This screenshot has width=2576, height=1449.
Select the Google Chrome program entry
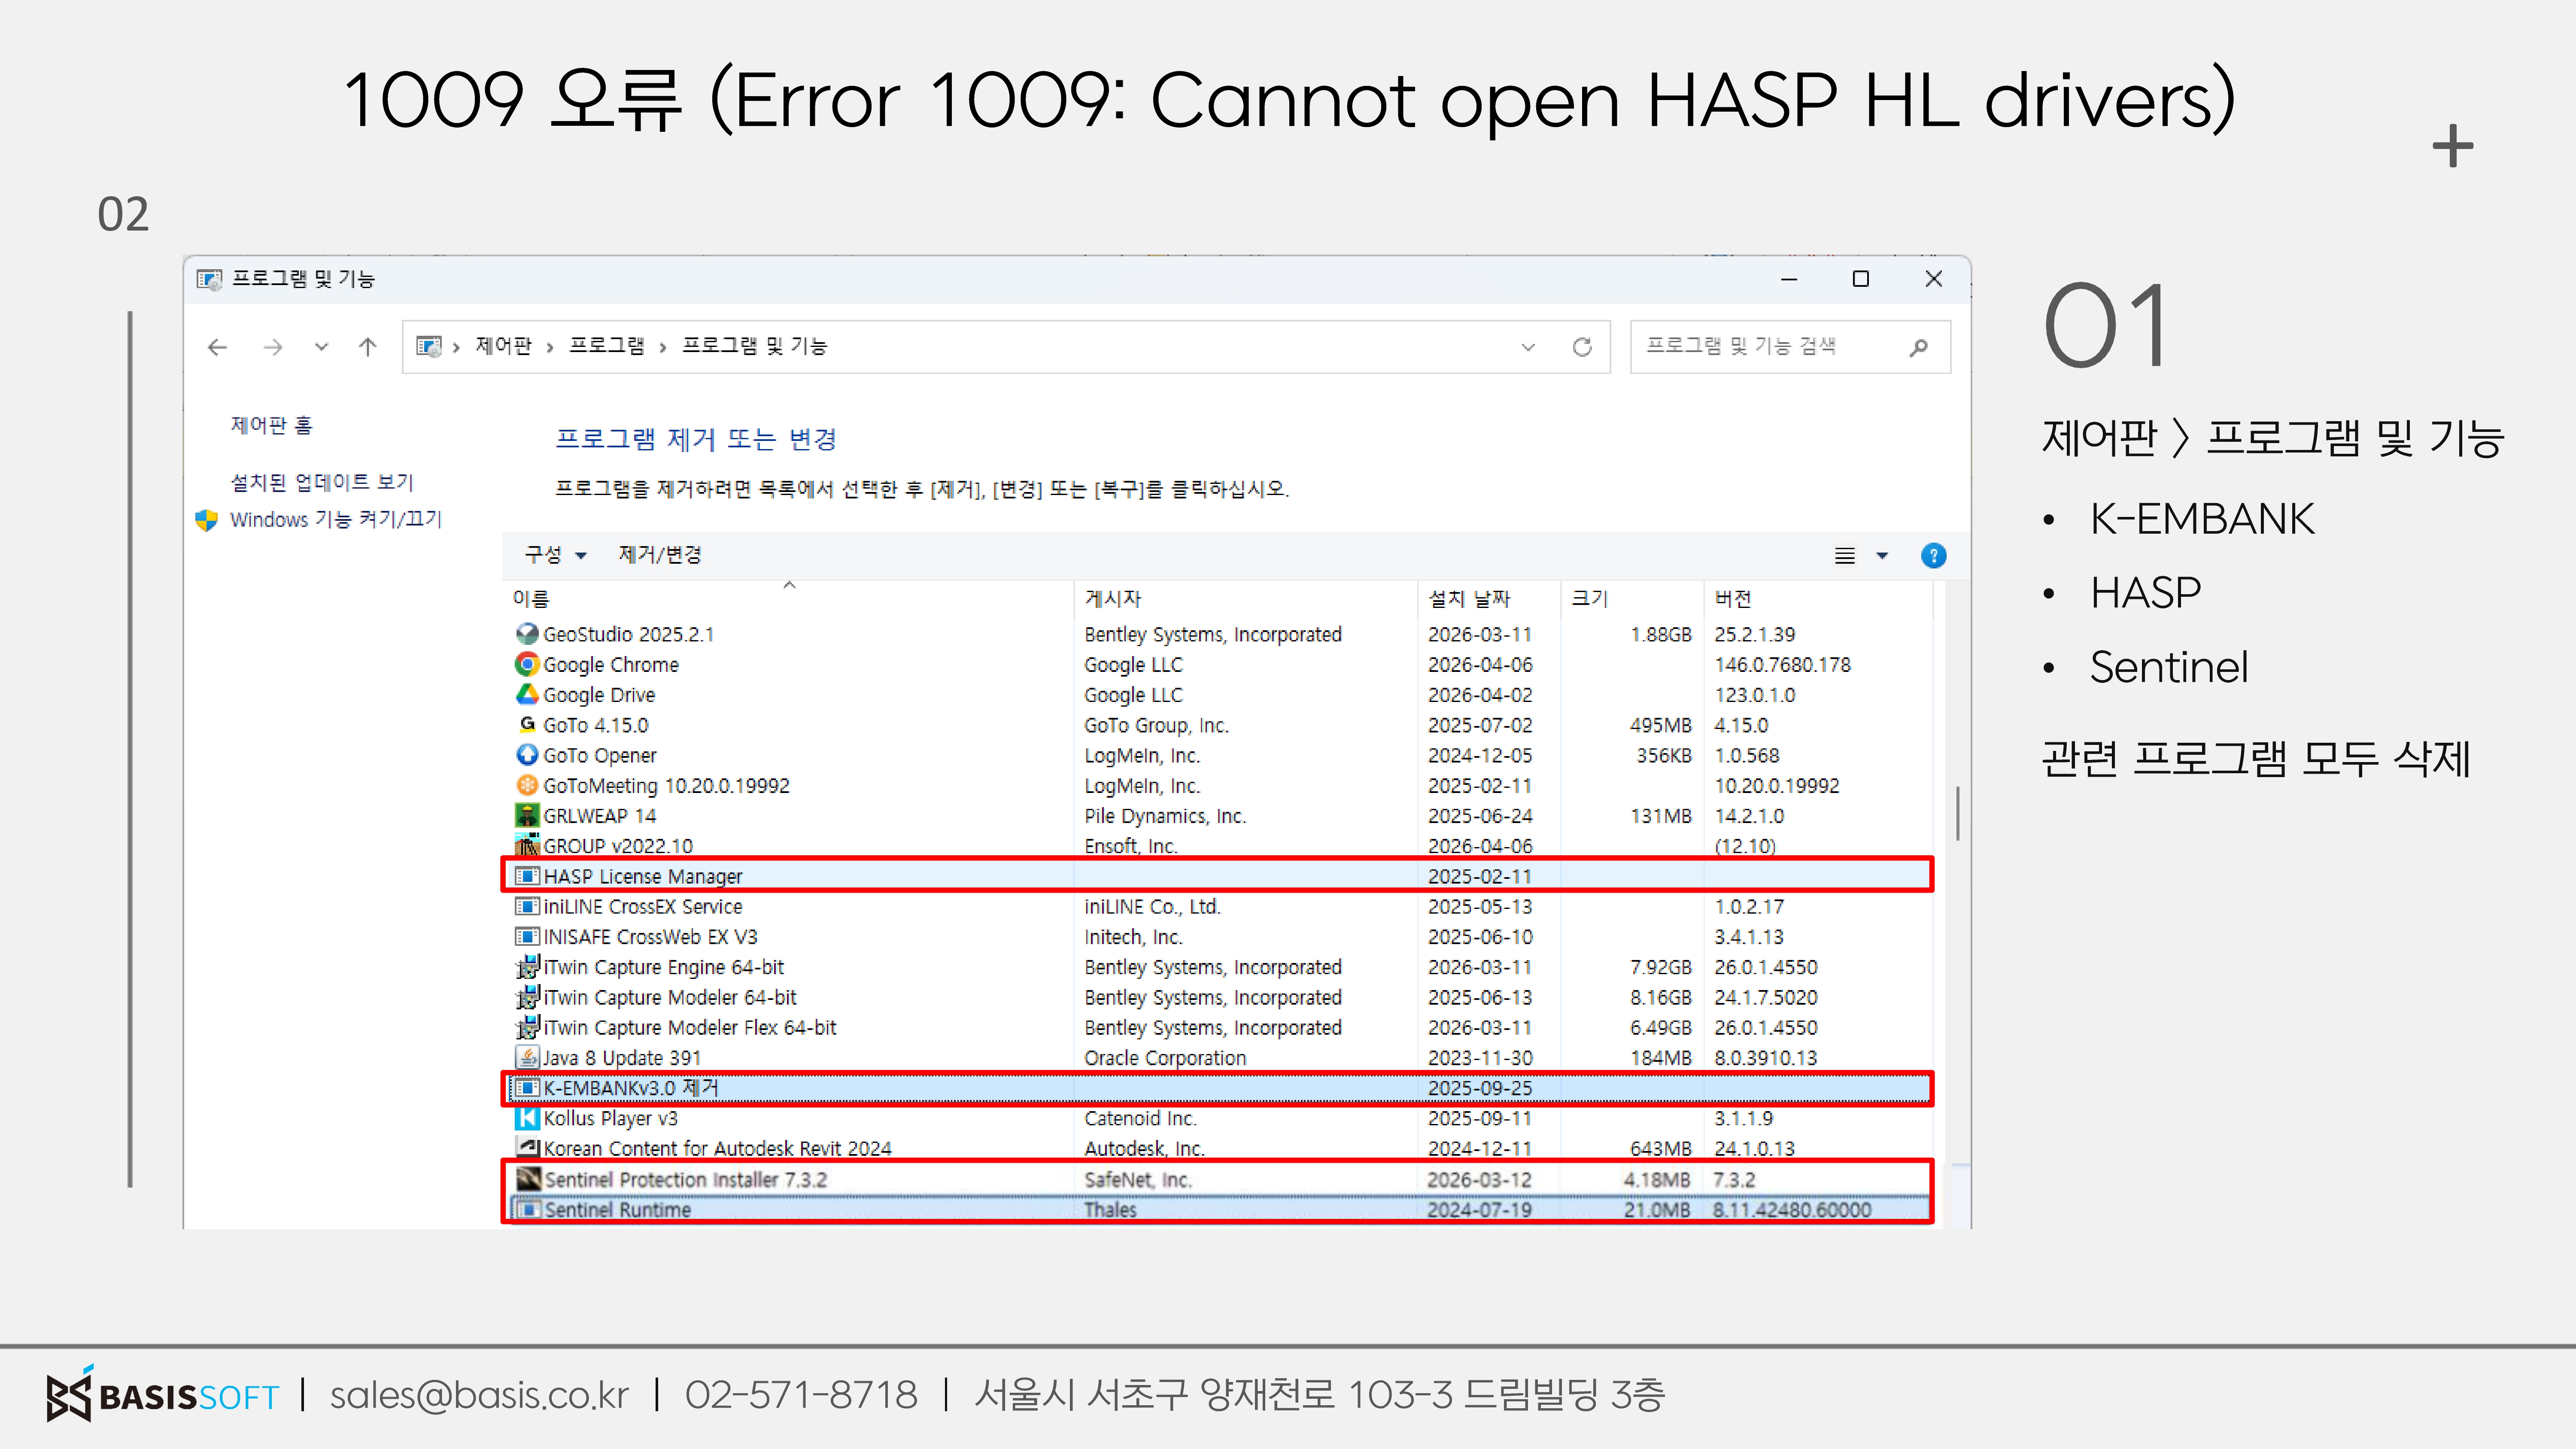[x=610, y=665]
